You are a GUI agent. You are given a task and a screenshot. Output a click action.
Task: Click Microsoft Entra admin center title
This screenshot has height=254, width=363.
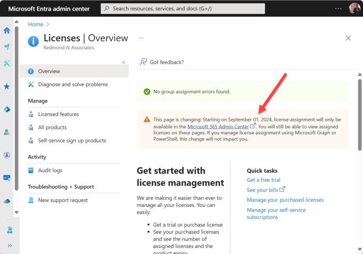(x=49, y=9)
